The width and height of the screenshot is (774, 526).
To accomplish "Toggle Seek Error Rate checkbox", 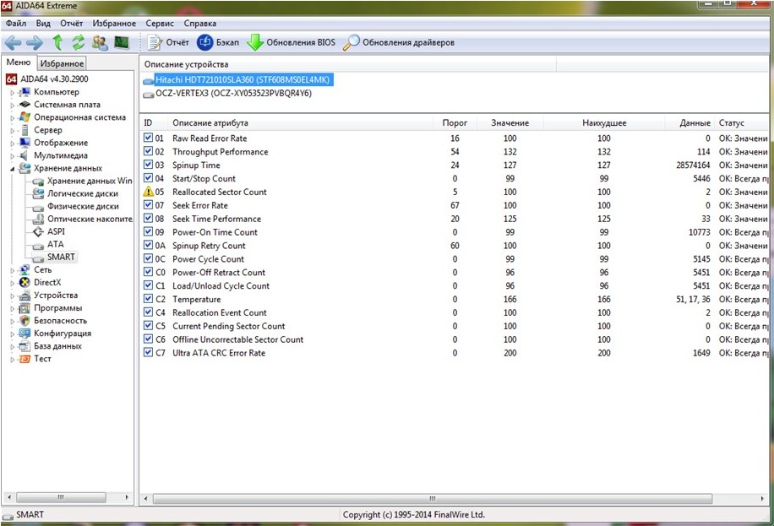I will [148, 205].
